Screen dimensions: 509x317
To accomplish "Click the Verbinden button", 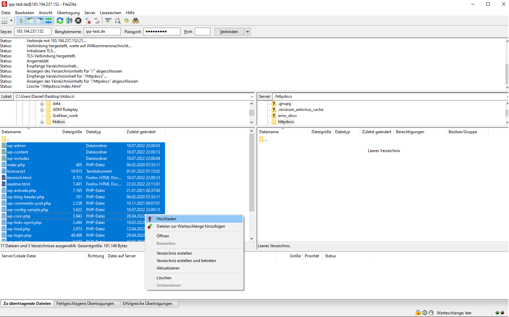I will click(x=229, y=32).
